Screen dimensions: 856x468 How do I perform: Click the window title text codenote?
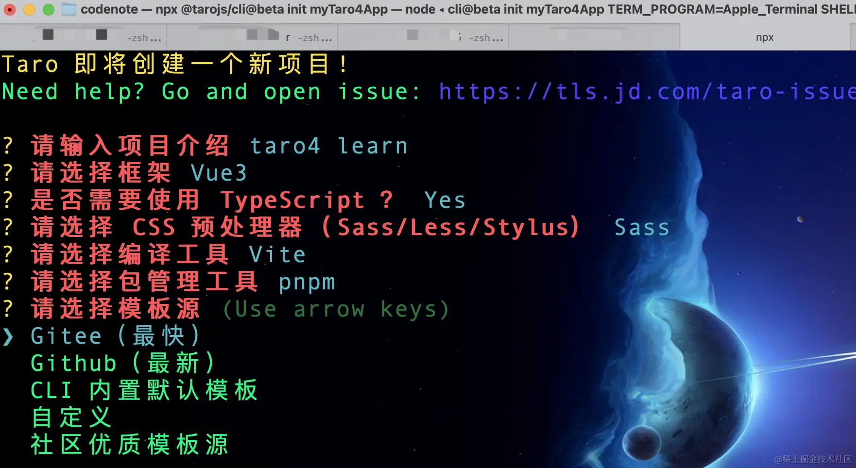coord(109,9)
